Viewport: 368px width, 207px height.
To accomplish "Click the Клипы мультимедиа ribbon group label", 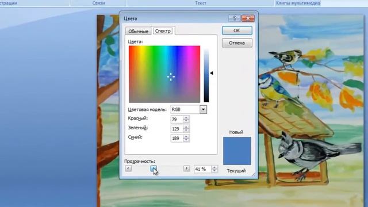I will click(298, 3).
